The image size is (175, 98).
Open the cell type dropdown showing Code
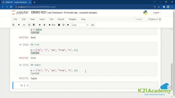coord(80,25)
